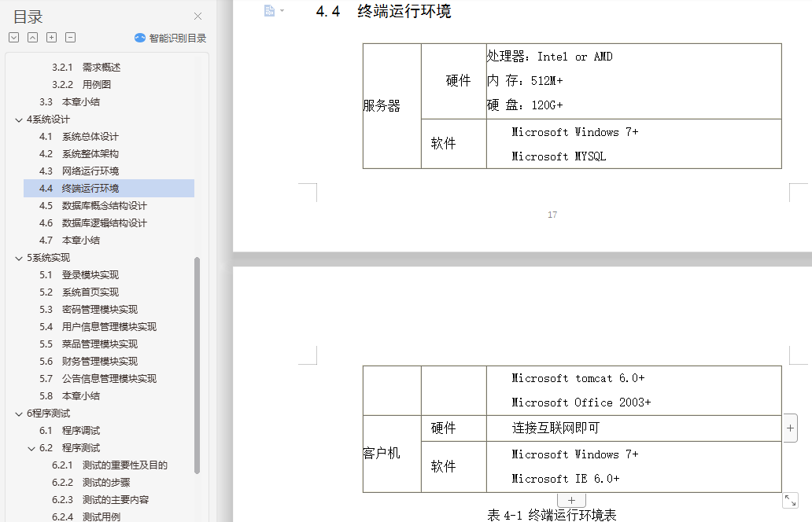812x522 pixels.
Task: Go to 6.1 程序调试 entry
Action: coord(69,431)
